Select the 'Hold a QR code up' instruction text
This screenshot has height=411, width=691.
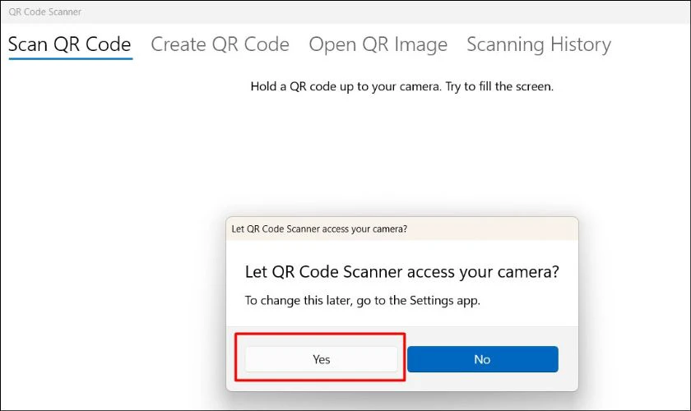coord(402,86)
